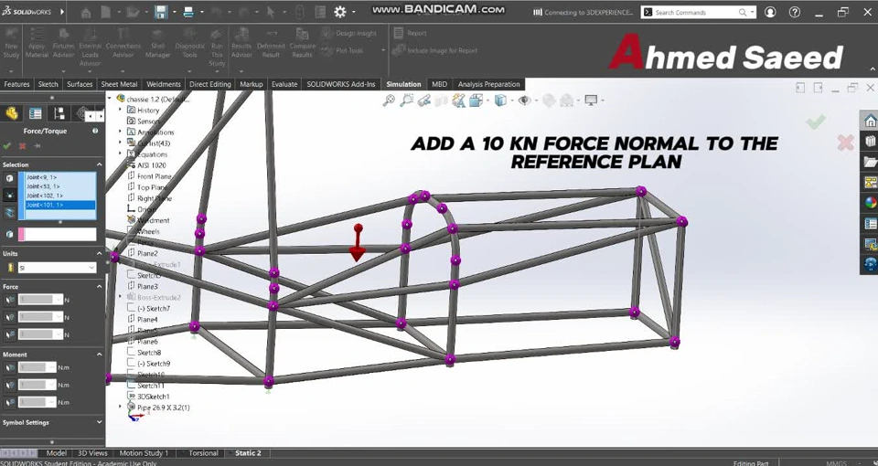878x466 pixels.
Task: Open the Save dropdown arrow
Action: click(174, 12)
